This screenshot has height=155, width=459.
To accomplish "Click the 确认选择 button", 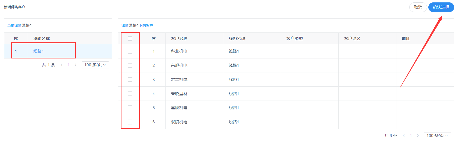I will 441,7.
